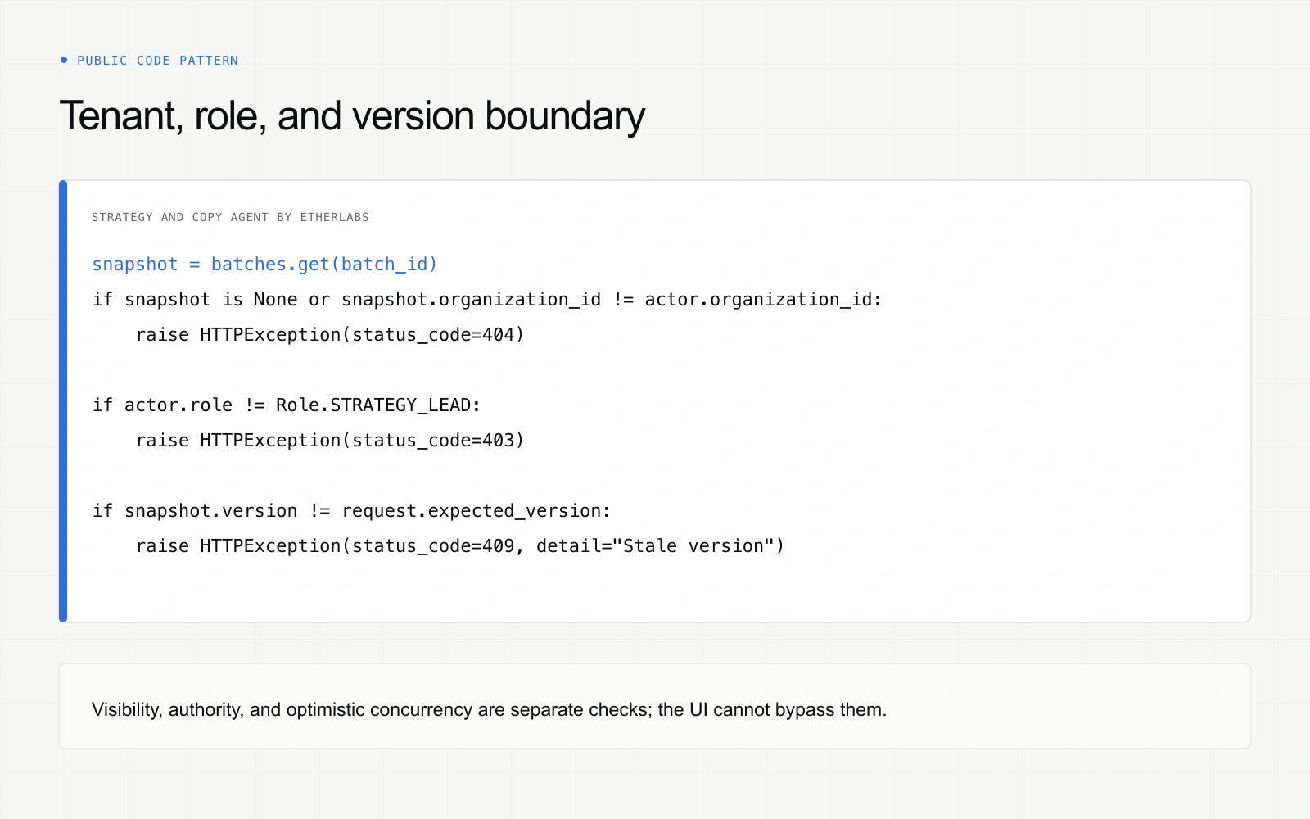This screenshot has width=1310, height=819.
Task: Click the line 'snapshot = batches.get(batch_id)'
Action: pos(264,265)
